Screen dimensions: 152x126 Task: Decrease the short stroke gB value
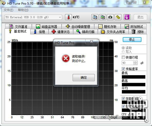tap(135, 64)
